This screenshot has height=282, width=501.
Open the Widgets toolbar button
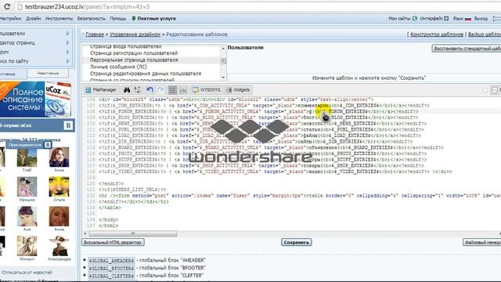238,90
